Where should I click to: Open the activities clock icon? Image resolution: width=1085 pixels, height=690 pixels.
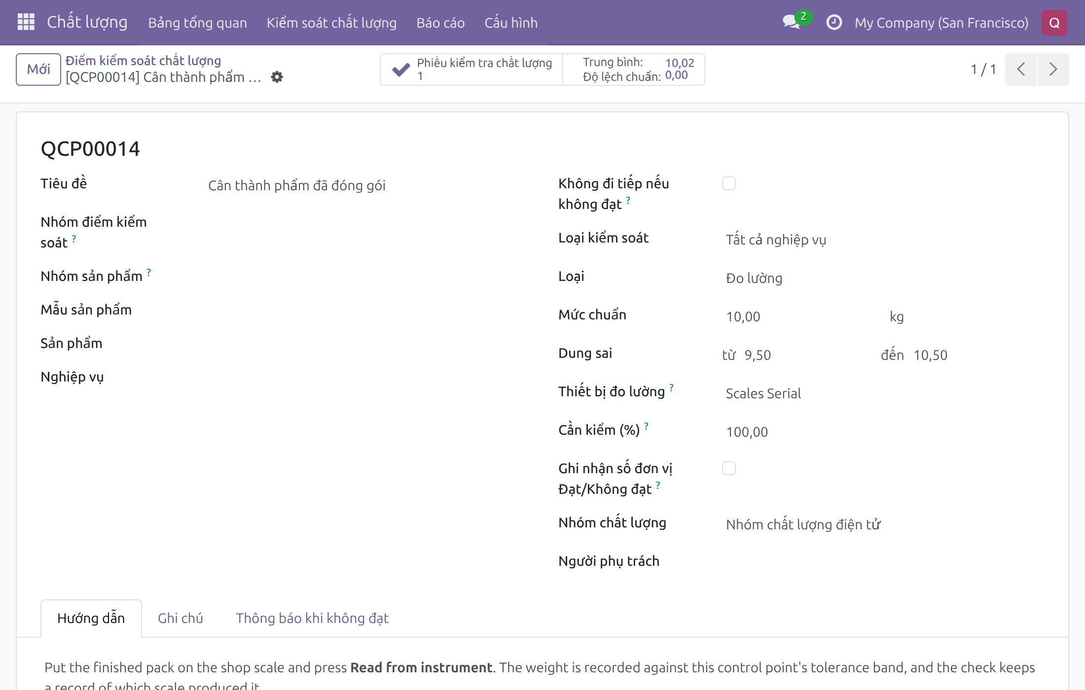pyautogui.click(x=834, y=22)
